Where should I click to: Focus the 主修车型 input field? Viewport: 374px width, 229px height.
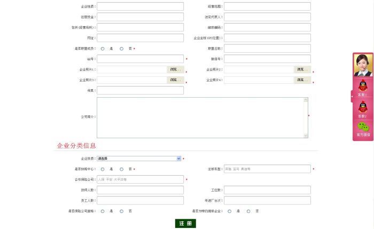[267, 169]
